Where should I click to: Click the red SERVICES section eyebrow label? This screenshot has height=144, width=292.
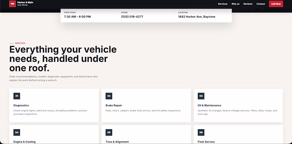(x=20, y=43)
